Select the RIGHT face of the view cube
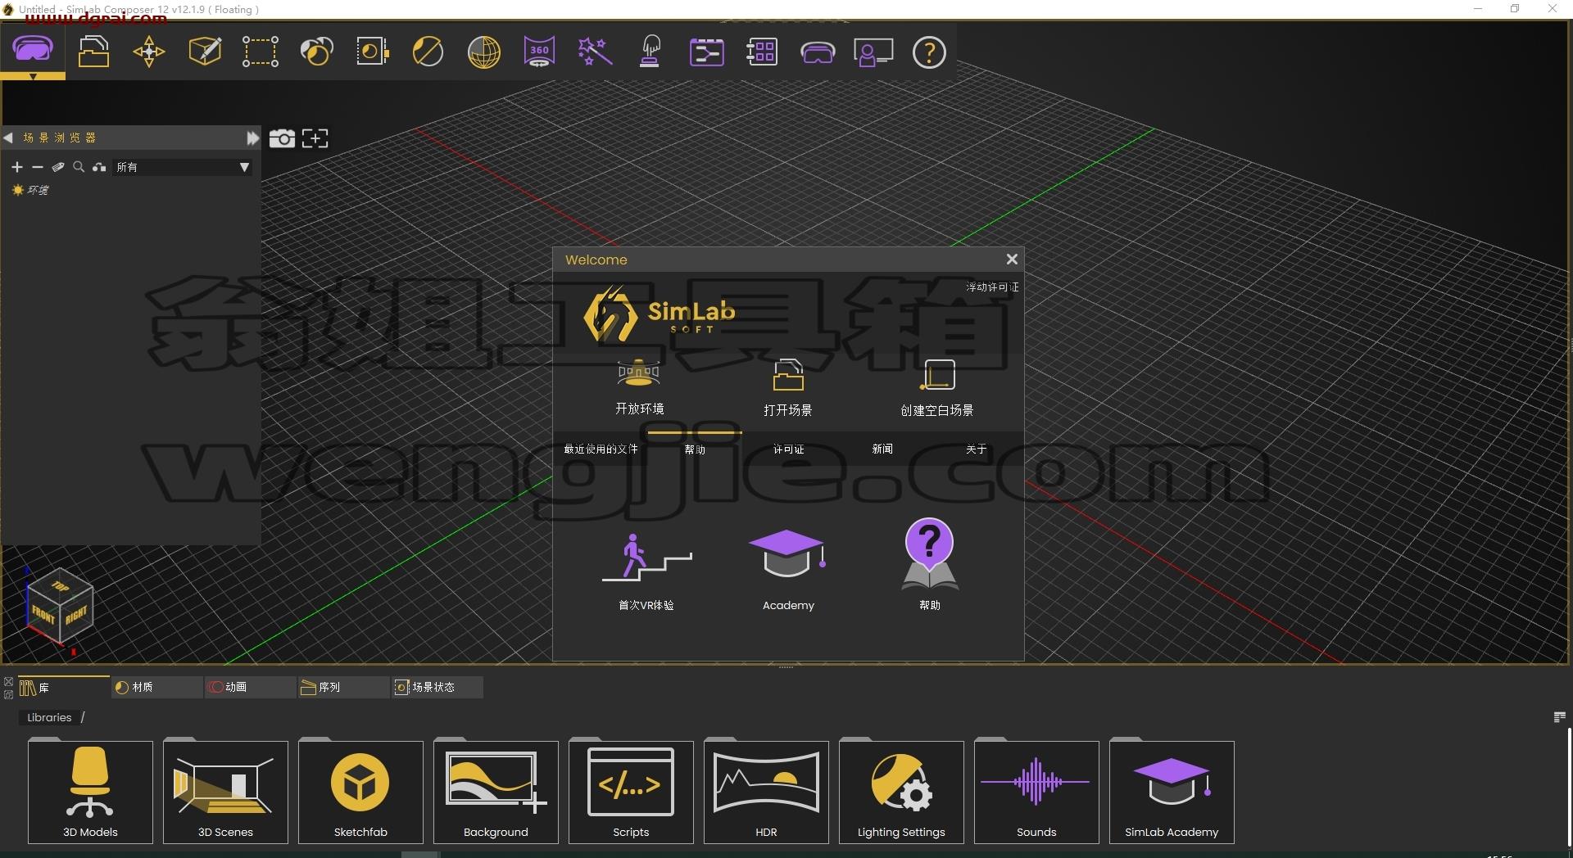Image resolution: width=1573 pixels, height=858 pixels. pos(76,615)
